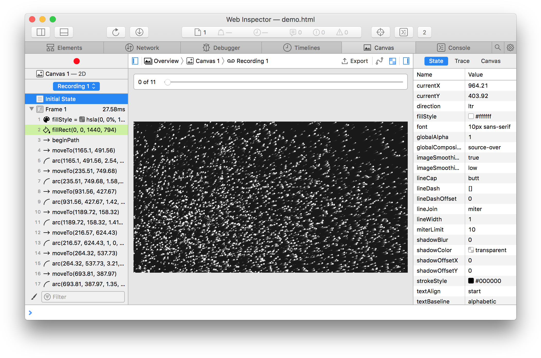Dock the inspector to the side

pos(41,32)
